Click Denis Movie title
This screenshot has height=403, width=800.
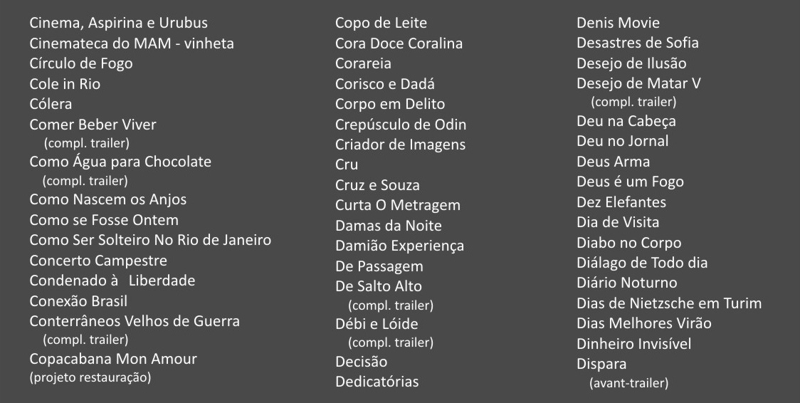[x=618, y=23]
